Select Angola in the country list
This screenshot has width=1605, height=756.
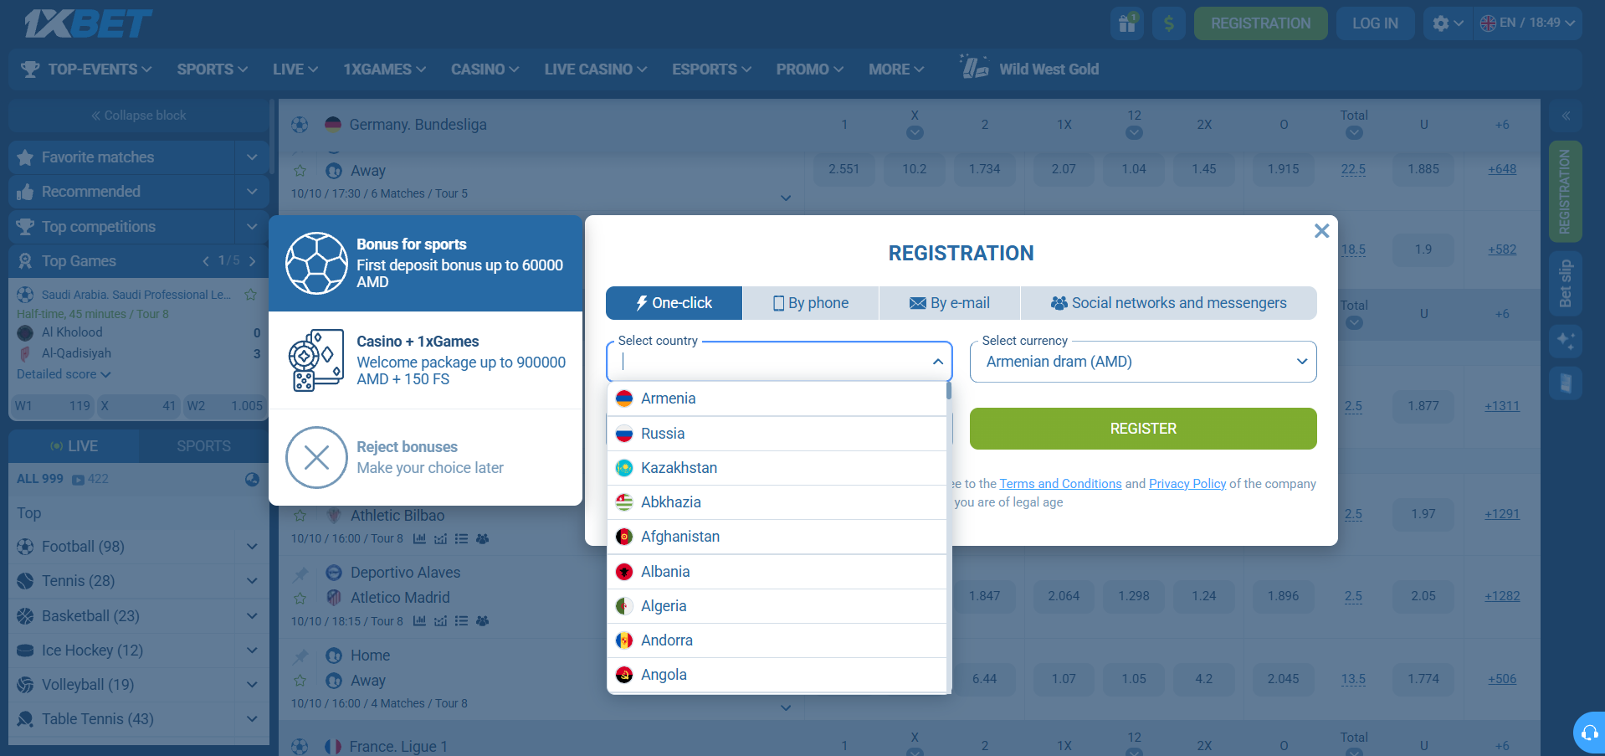point(777,675)
